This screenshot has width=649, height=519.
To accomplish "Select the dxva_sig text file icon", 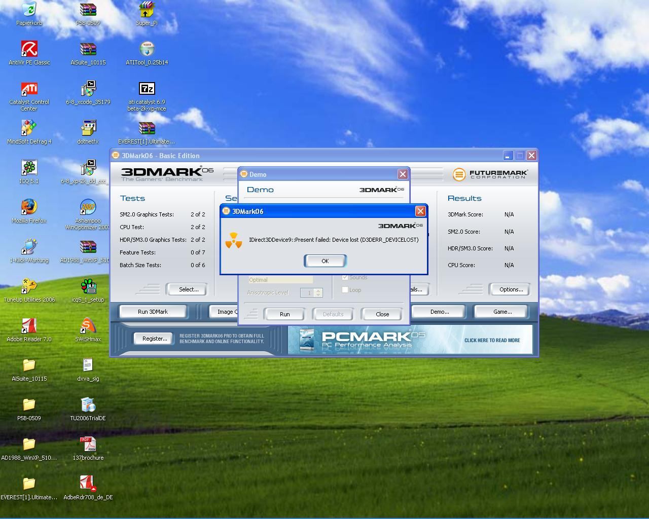I will (88, 365).
